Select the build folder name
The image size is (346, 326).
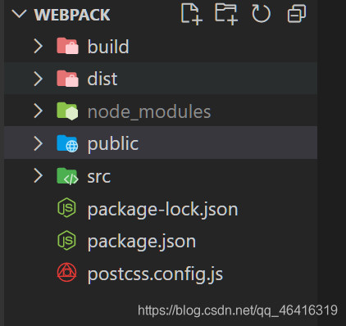tap(108, 47)
